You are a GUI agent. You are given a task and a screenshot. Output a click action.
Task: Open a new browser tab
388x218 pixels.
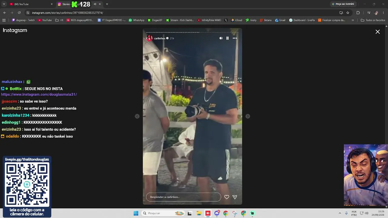point(107,4)
